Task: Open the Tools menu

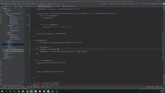Action: [37, 1]
